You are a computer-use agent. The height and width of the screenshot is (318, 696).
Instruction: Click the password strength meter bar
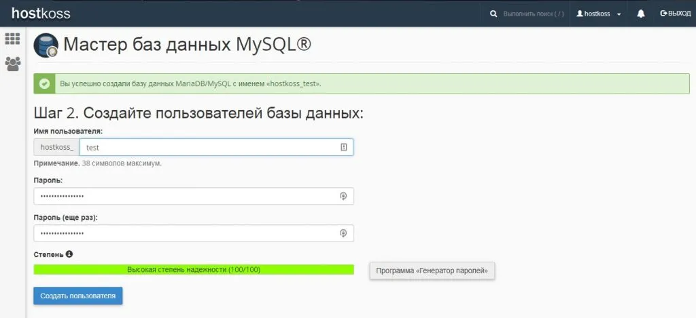[x=194, y=269]
